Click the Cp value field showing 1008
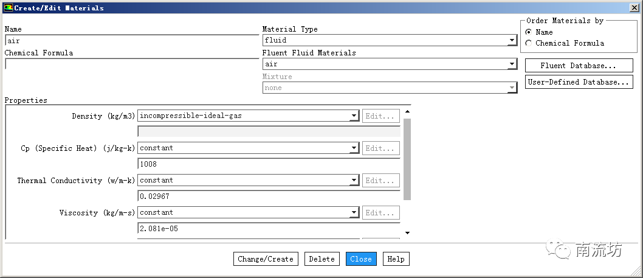 268,164
